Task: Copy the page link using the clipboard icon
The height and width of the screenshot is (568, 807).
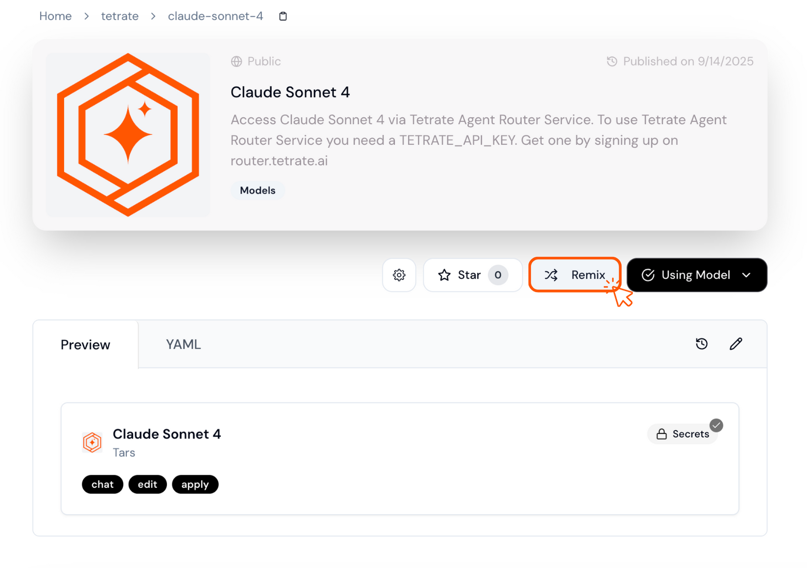Action: 283,16
